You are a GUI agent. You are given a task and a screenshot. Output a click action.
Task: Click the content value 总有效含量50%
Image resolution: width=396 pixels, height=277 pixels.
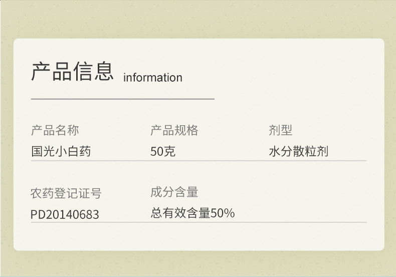192,213
